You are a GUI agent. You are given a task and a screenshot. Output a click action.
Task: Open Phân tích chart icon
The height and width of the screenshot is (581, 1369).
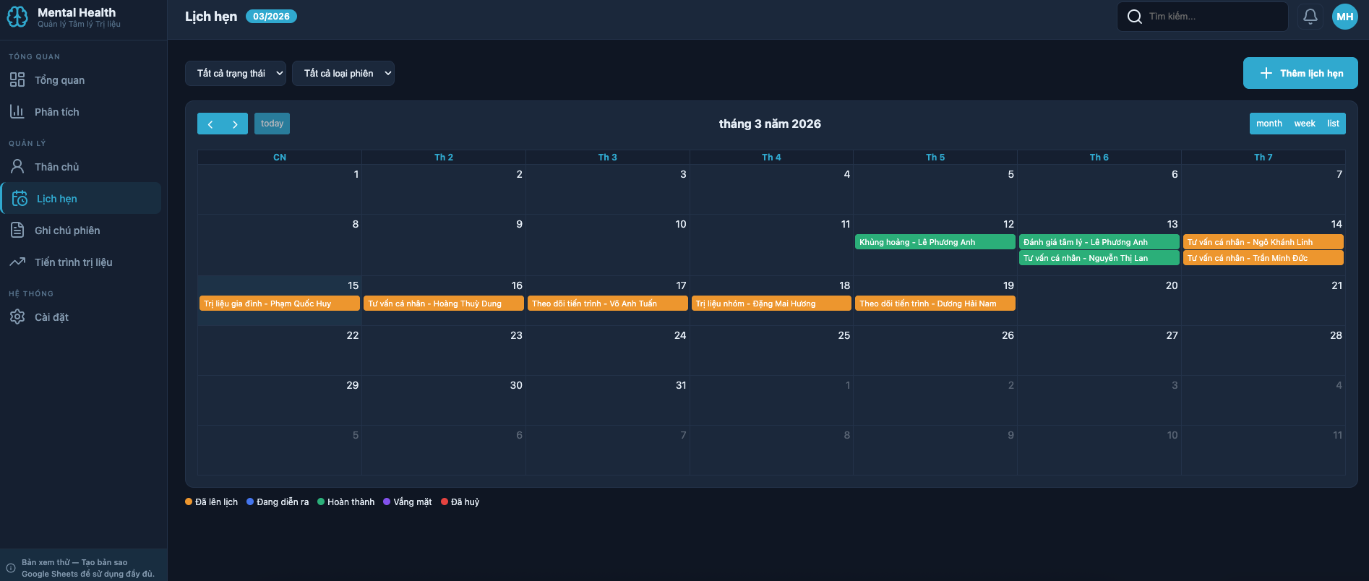point(17,111)
